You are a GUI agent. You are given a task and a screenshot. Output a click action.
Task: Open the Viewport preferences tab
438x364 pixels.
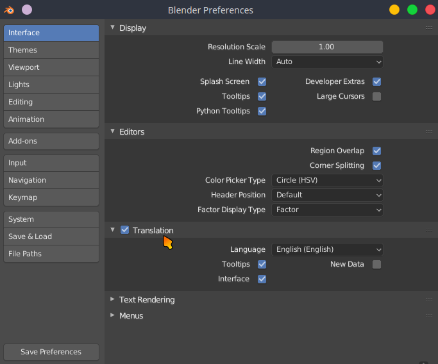click(51, 67)
